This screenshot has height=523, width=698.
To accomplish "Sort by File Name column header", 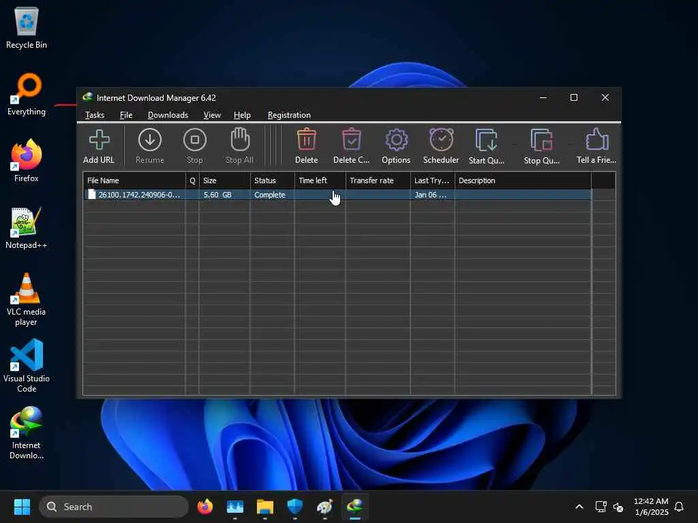I will (134, 180).
